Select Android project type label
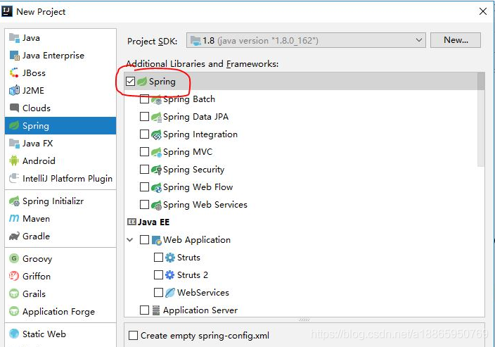495x347 pixels. [39, 161]
